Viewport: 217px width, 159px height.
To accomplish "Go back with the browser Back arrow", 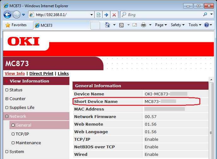I will (7, 14).
